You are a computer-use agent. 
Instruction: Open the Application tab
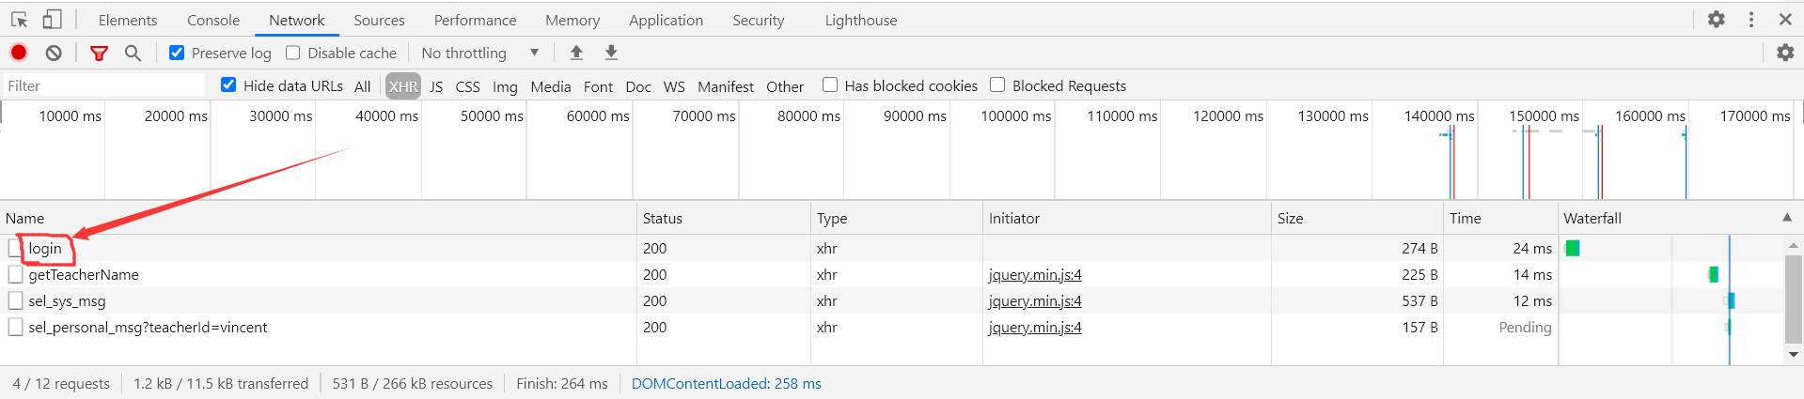pyautogui.click(x=666, y=20)
